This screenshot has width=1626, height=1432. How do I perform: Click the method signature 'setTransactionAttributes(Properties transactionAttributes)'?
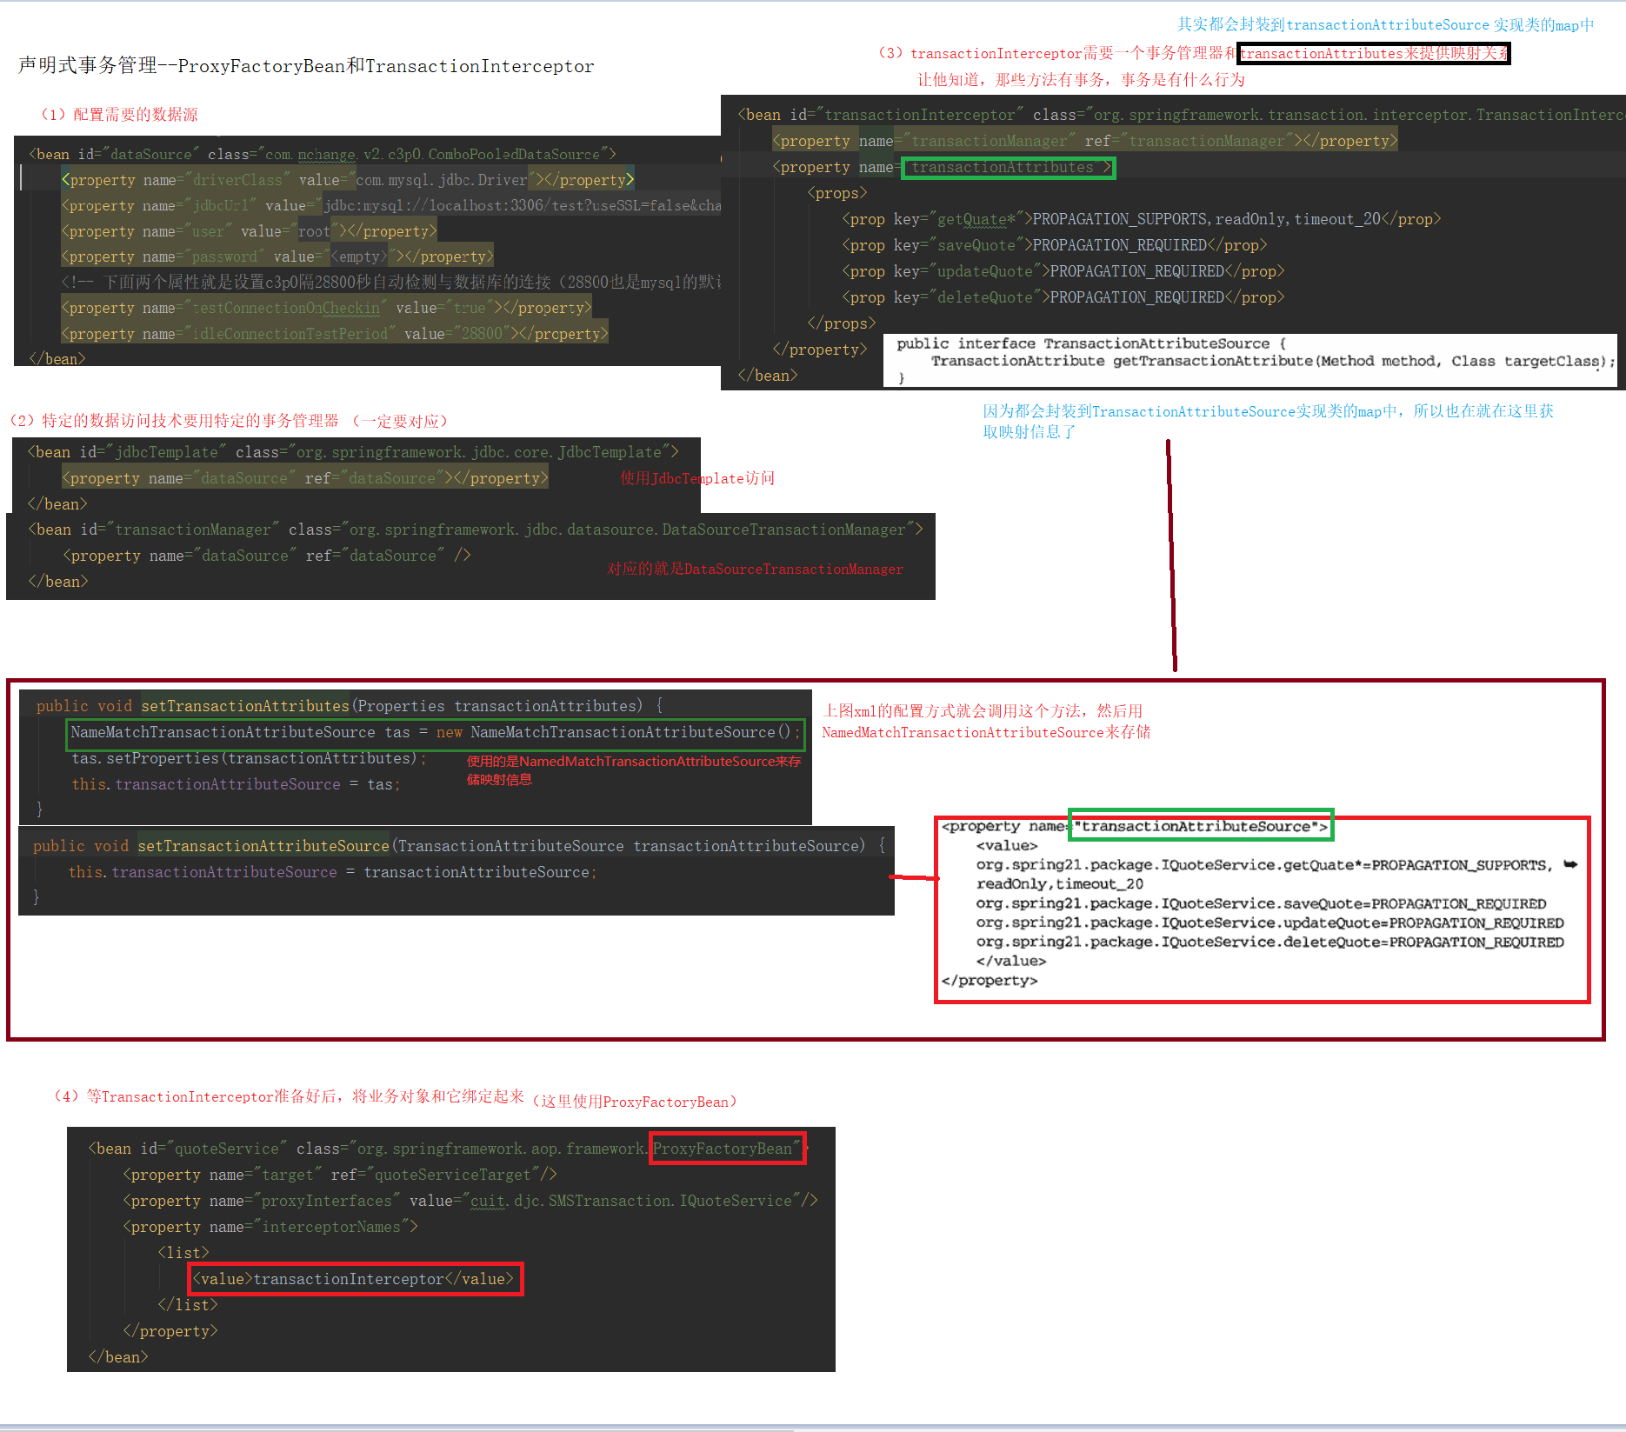[392, 706]
